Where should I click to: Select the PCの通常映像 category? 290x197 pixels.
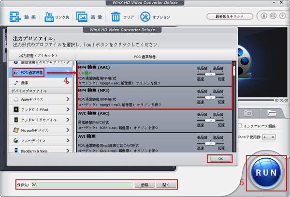tap(40, 73)
